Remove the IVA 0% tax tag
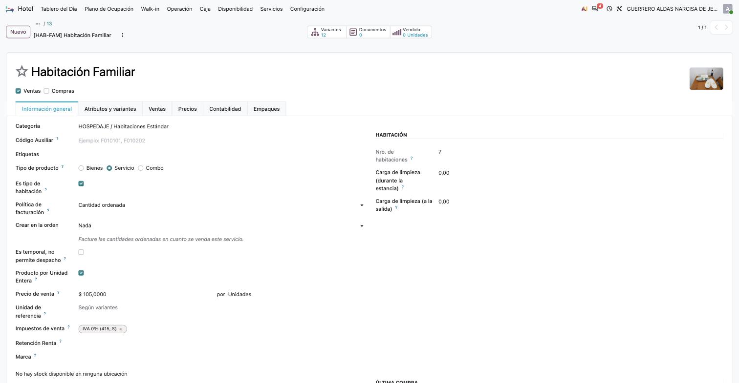 [x=121, y=329]
